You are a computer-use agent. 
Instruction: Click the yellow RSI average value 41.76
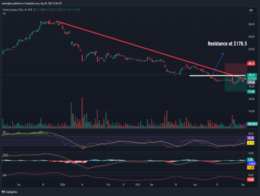pyautogui.click(x=250, y=143)
